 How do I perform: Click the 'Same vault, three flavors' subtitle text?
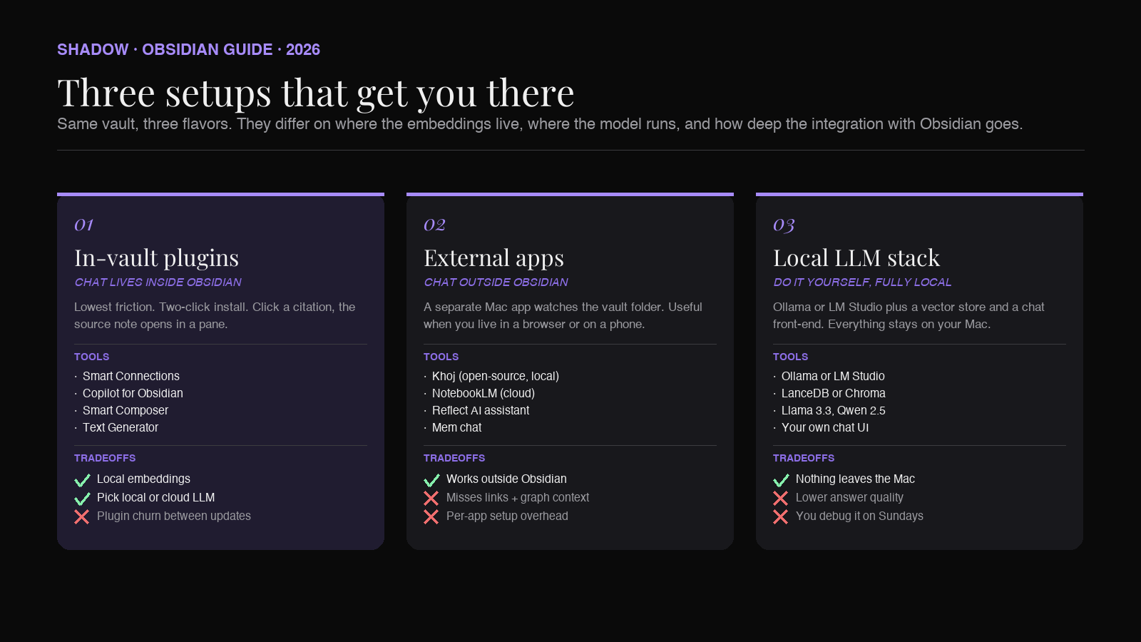(540, 124)
